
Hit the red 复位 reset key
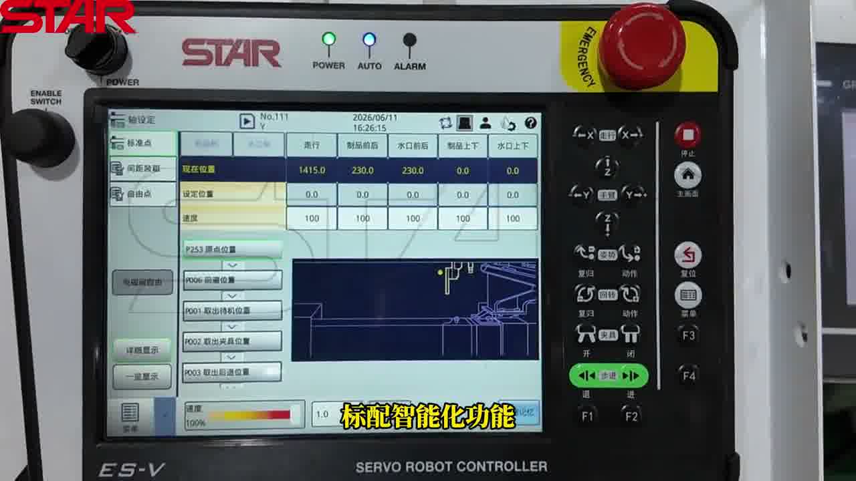[x=688, y=255]
